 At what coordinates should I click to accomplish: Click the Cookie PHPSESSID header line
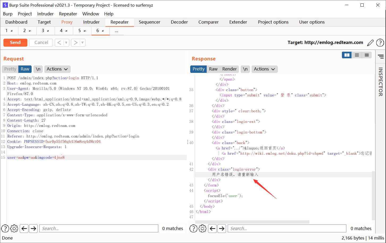pyautogui.click(x=54, y=142)
